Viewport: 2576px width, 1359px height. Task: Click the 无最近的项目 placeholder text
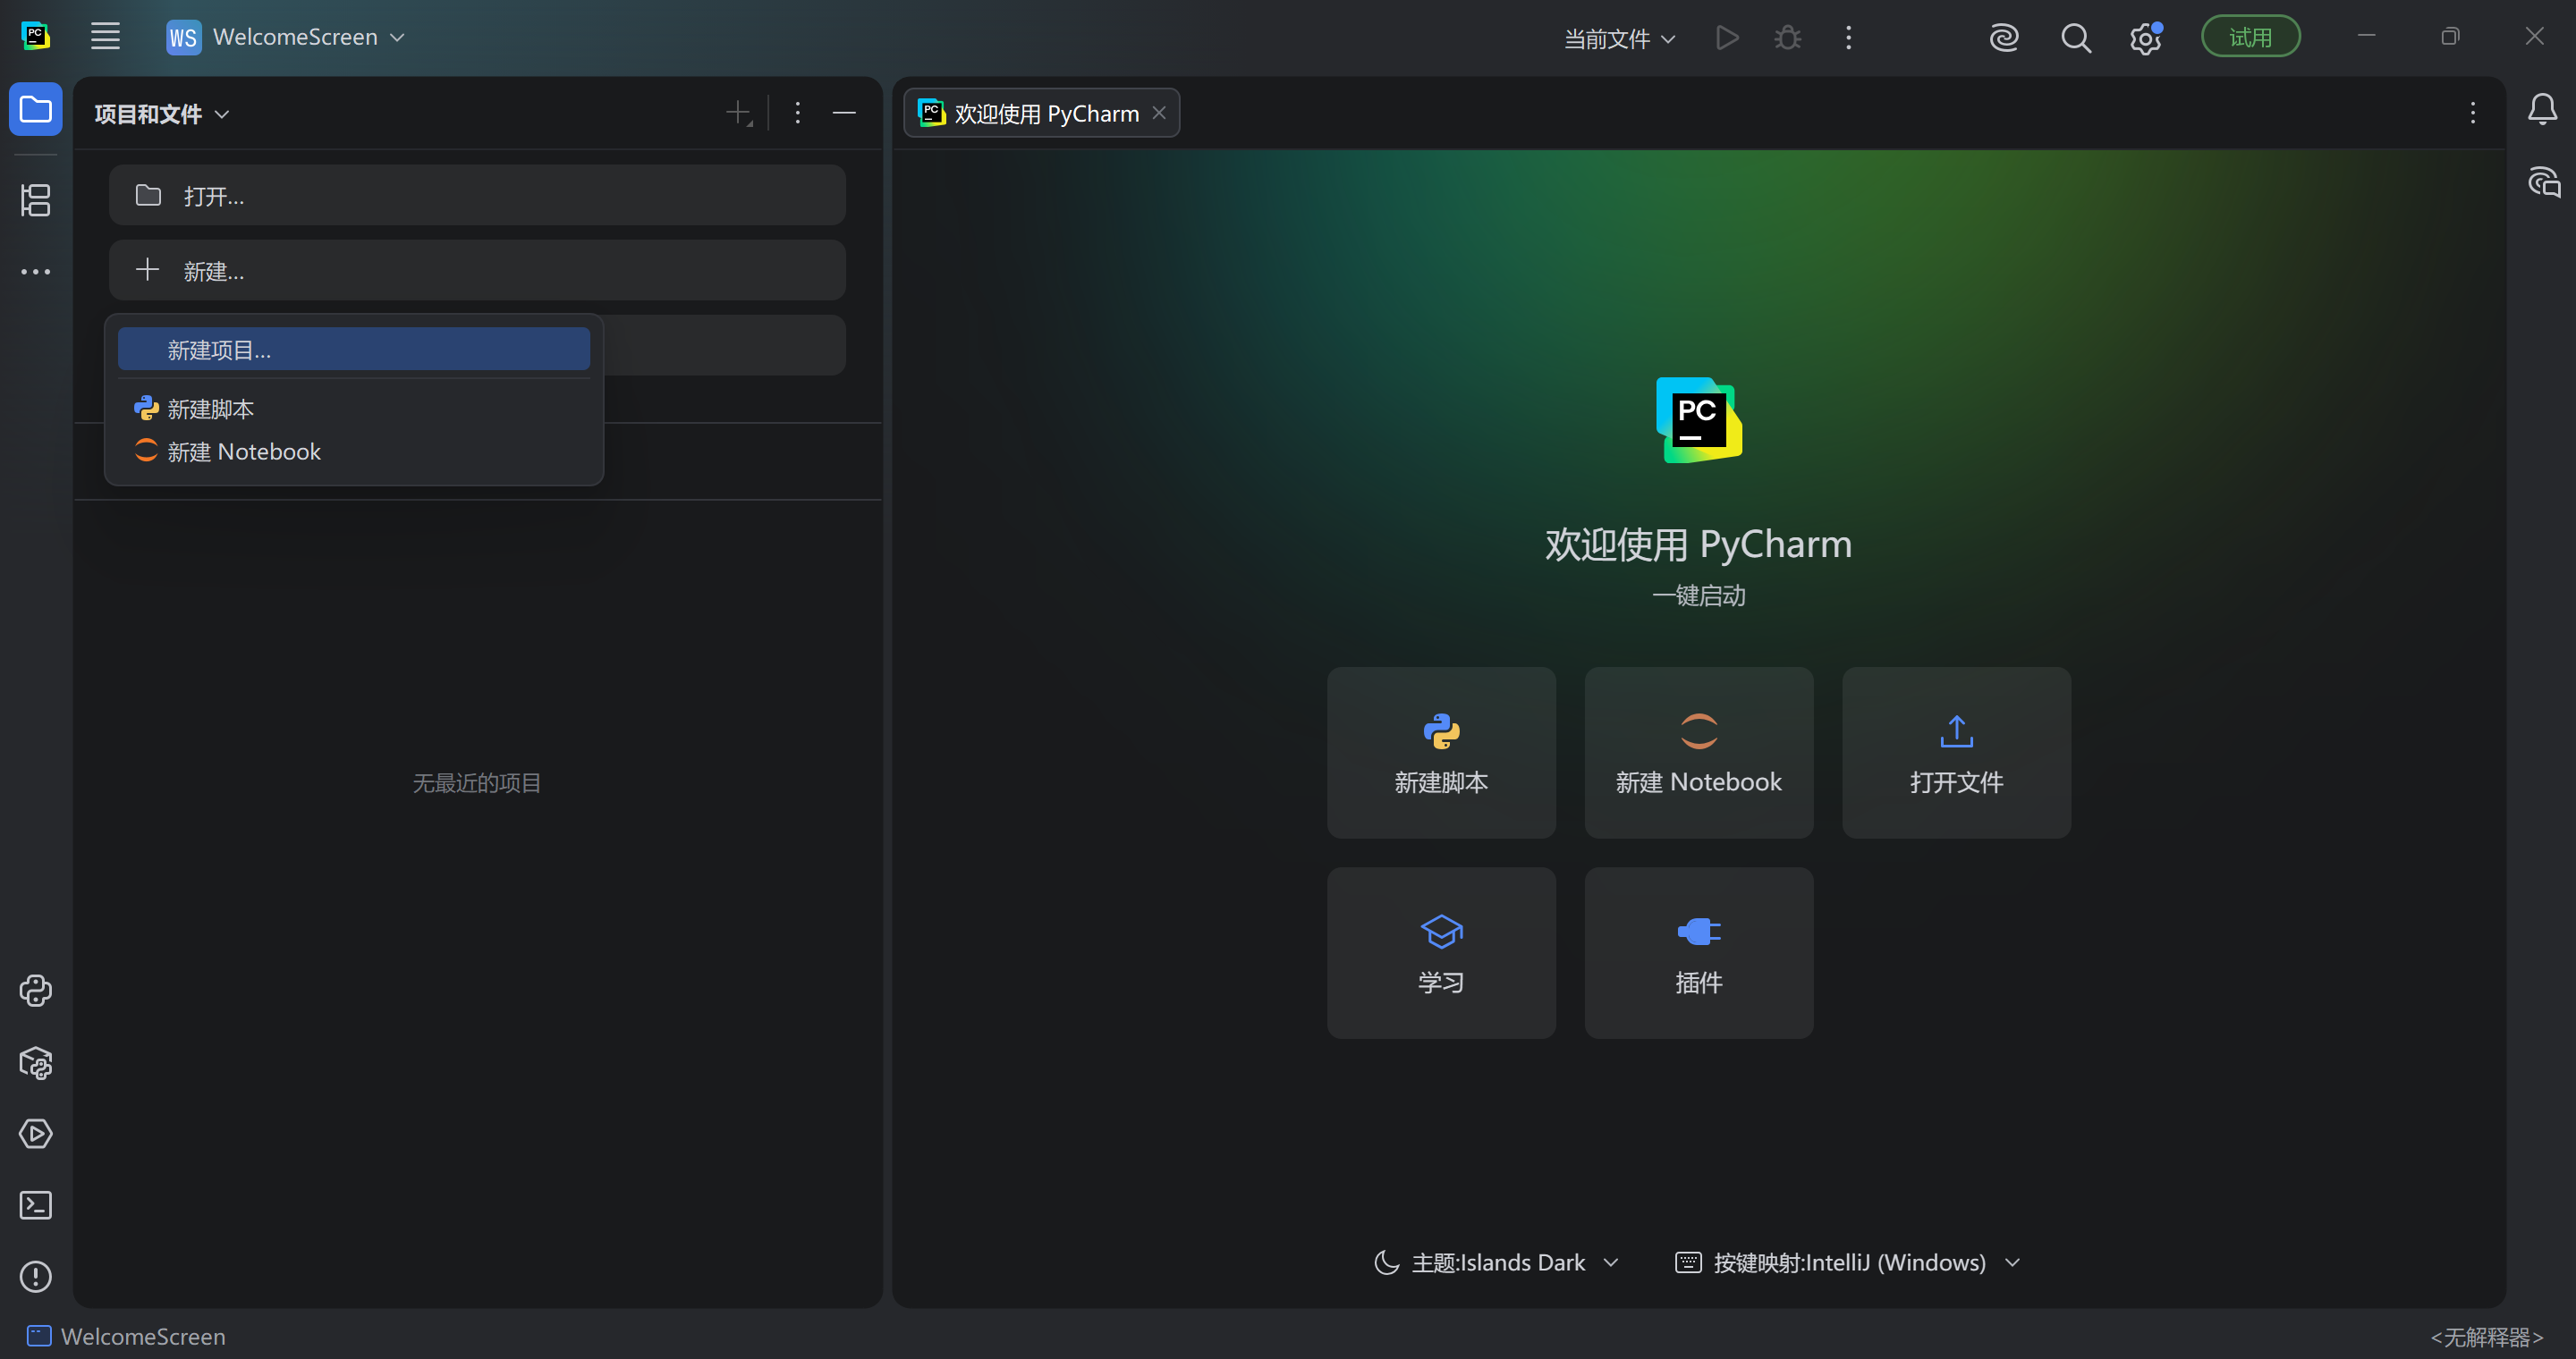[477, 782]
